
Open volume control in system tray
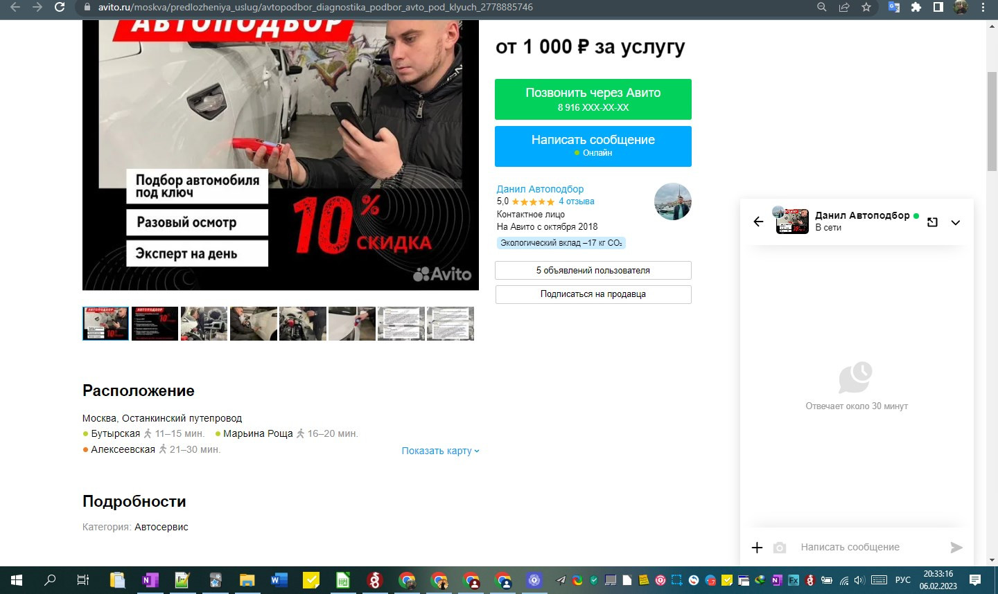click(x=859, y=580)
